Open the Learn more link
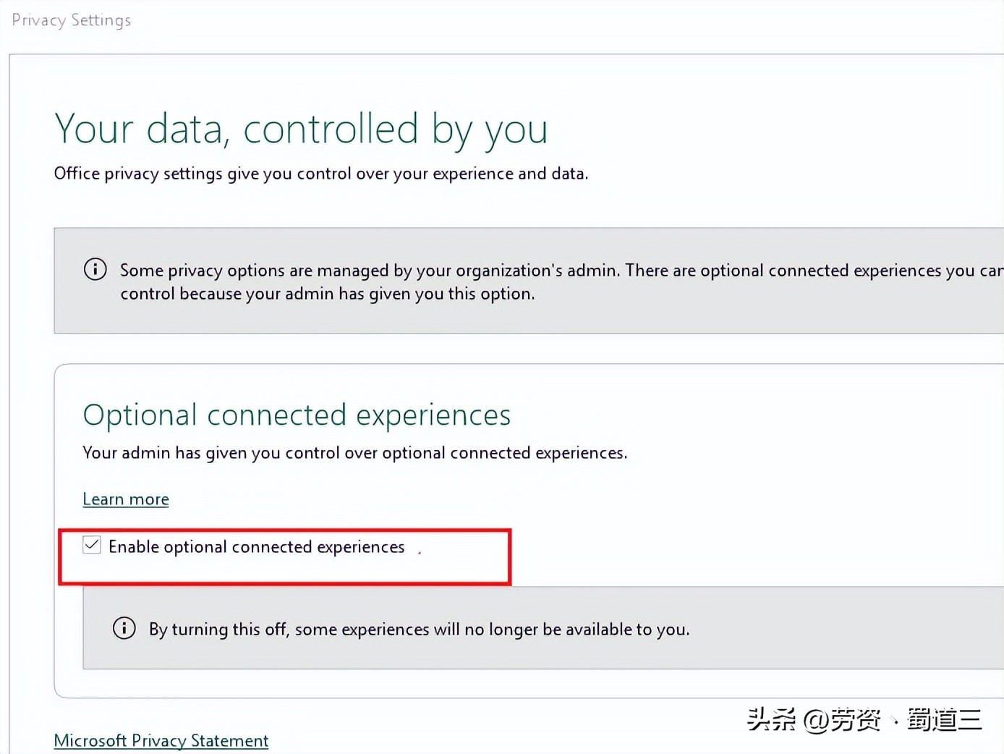The height and width of the screenshot is (754, 1004). pos(126,499)
